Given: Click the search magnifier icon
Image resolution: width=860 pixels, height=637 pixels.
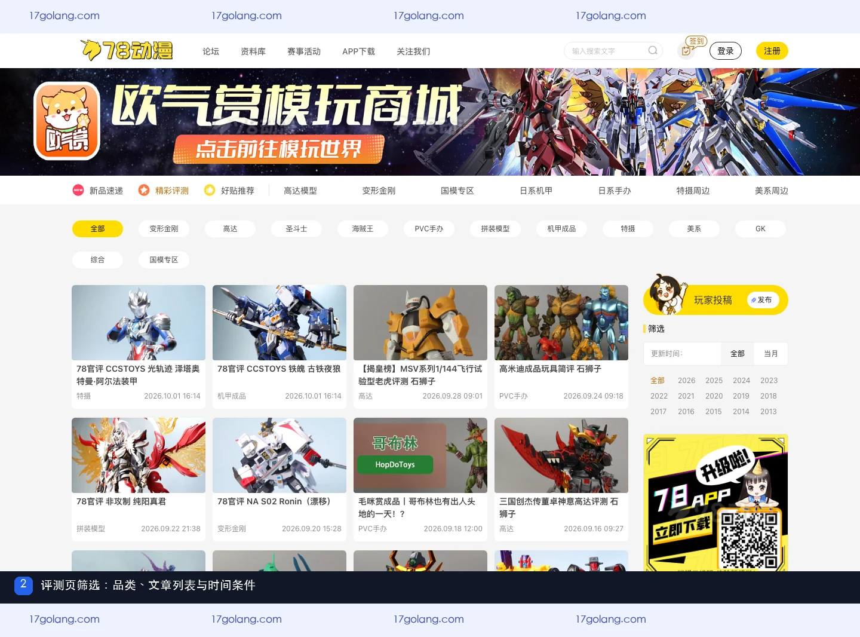Looking at the screenshot, I should [653, 51].
